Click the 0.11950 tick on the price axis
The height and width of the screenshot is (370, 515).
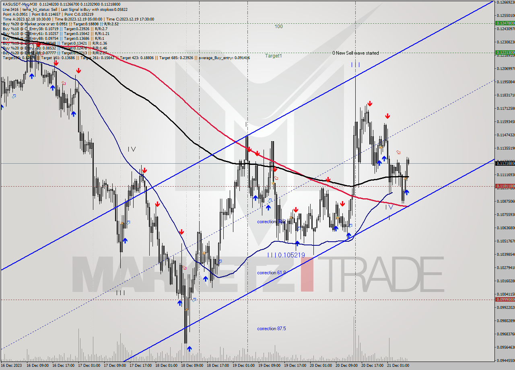click(506, 82)
